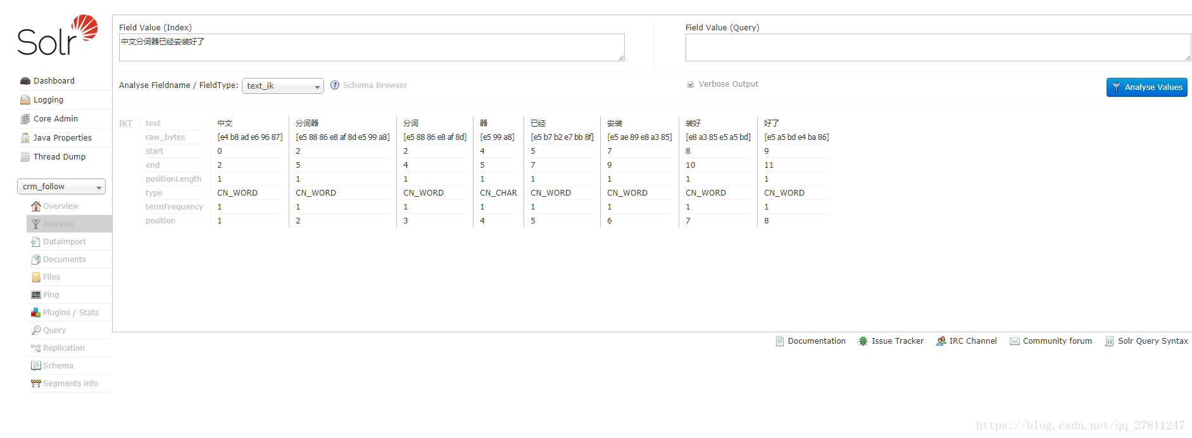Open the Schema Browser link

[x=375, y=85]
